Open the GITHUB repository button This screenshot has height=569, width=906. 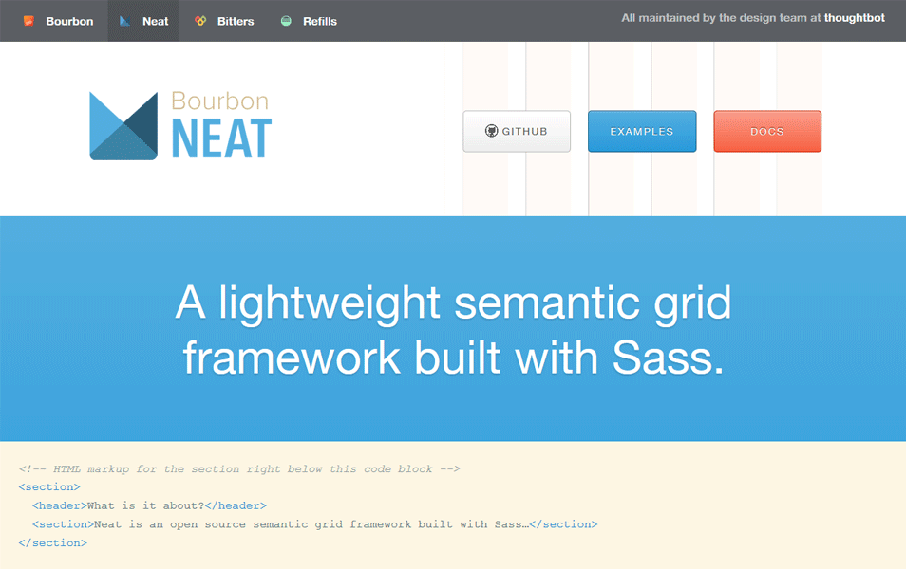tap(517, 131)
